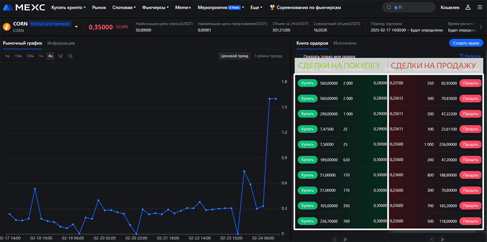487x242 pixels.
Task: Open the user profile icon
Action: (468, 7)
